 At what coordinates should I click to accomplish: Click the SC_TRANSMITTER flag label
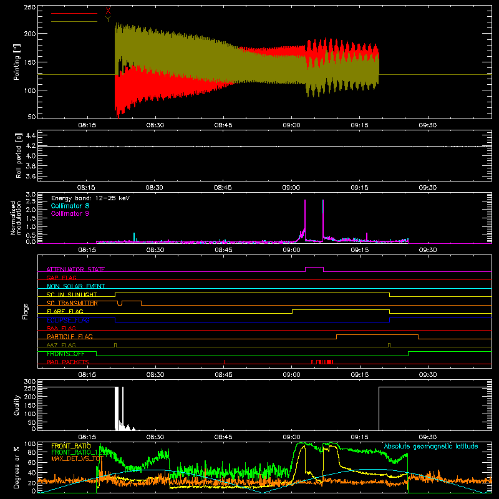[72, 303]
